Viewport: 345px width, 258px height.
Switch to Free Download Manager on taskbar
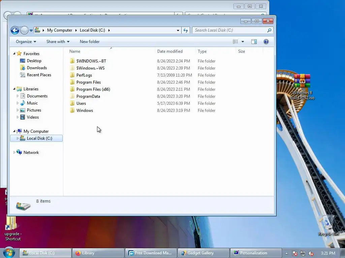pos(151,253)
